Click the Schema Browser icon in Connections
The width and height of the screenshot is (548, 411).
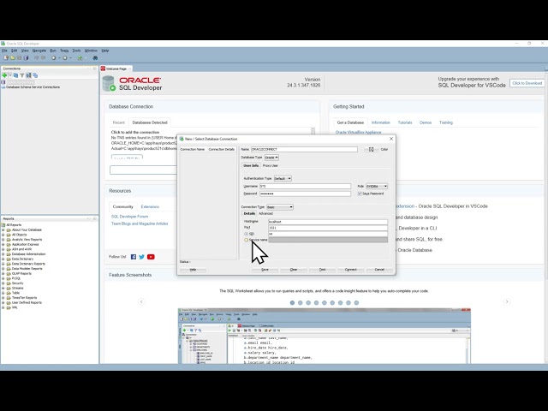(28, 75)
